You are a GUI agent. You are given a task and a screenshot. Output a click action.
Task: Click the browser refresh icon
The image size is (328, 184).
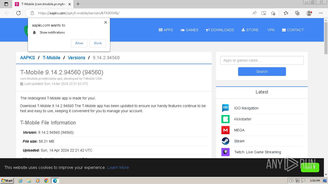[18, 13]
